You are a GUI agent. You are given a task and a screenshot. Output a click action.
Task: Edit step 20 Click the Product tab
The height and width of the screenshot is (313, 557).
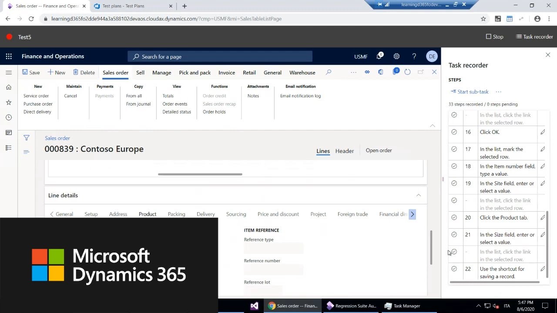tap(543, 217)
